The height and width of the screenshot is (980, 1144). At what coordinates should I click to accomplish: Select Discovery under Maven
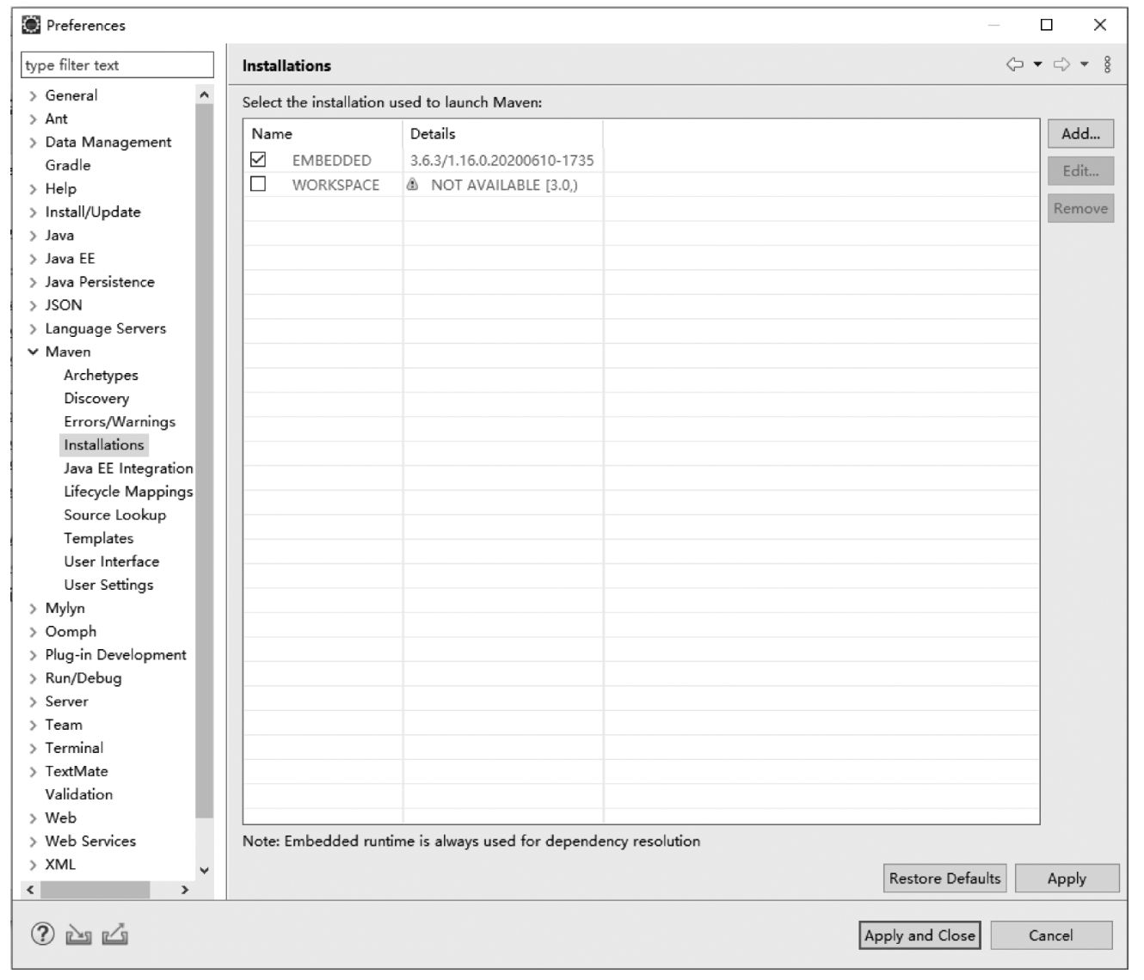coord(96,398)
